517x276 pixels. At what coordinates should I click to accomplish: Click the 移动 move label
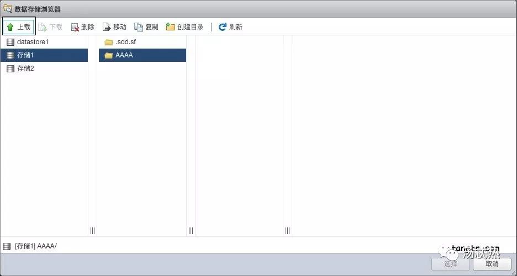pyautogui.click(x=120, y=27)
